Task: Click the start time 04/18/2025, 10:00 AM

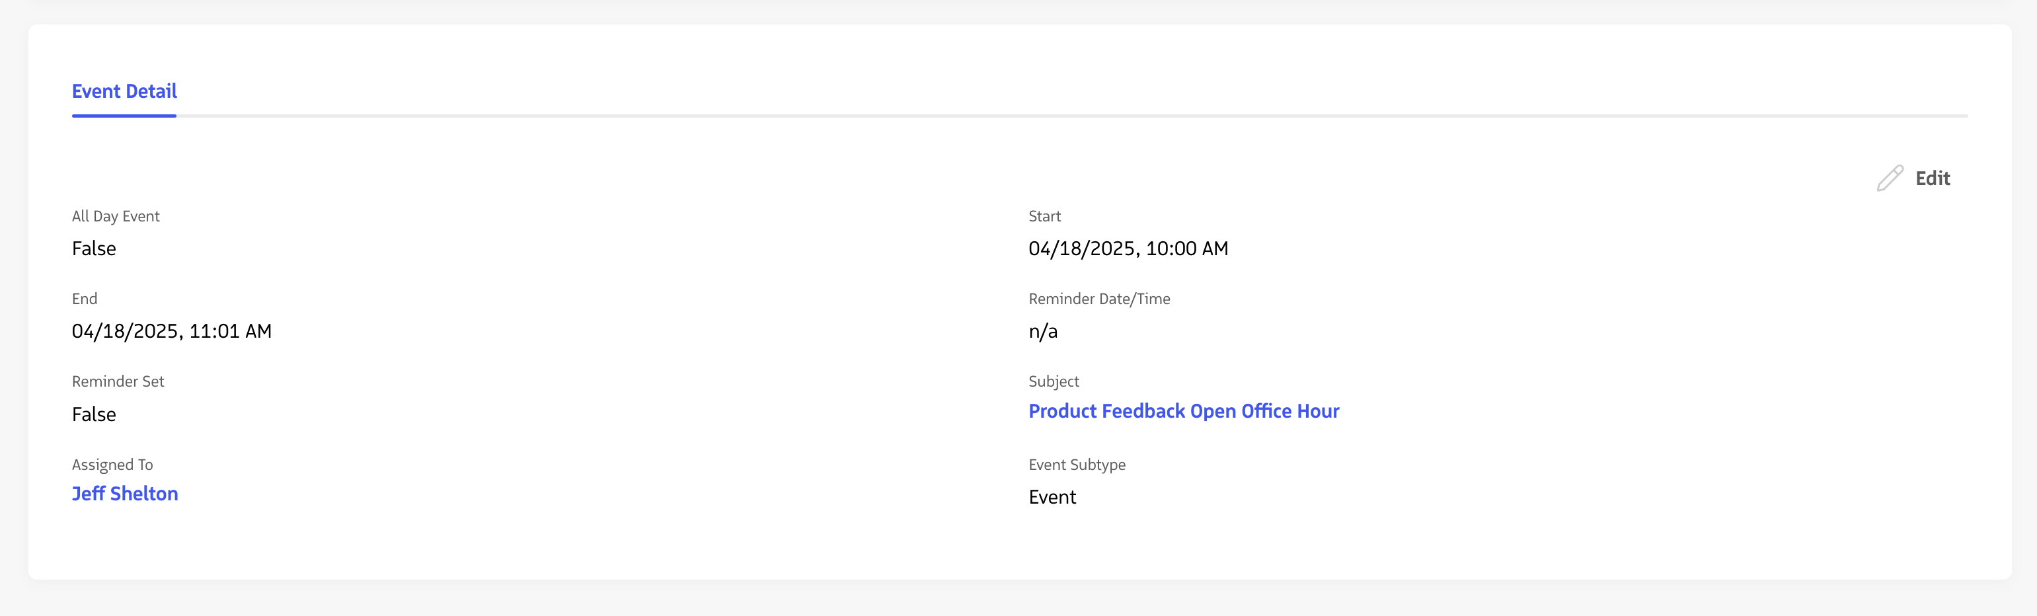Action: 1128,249
